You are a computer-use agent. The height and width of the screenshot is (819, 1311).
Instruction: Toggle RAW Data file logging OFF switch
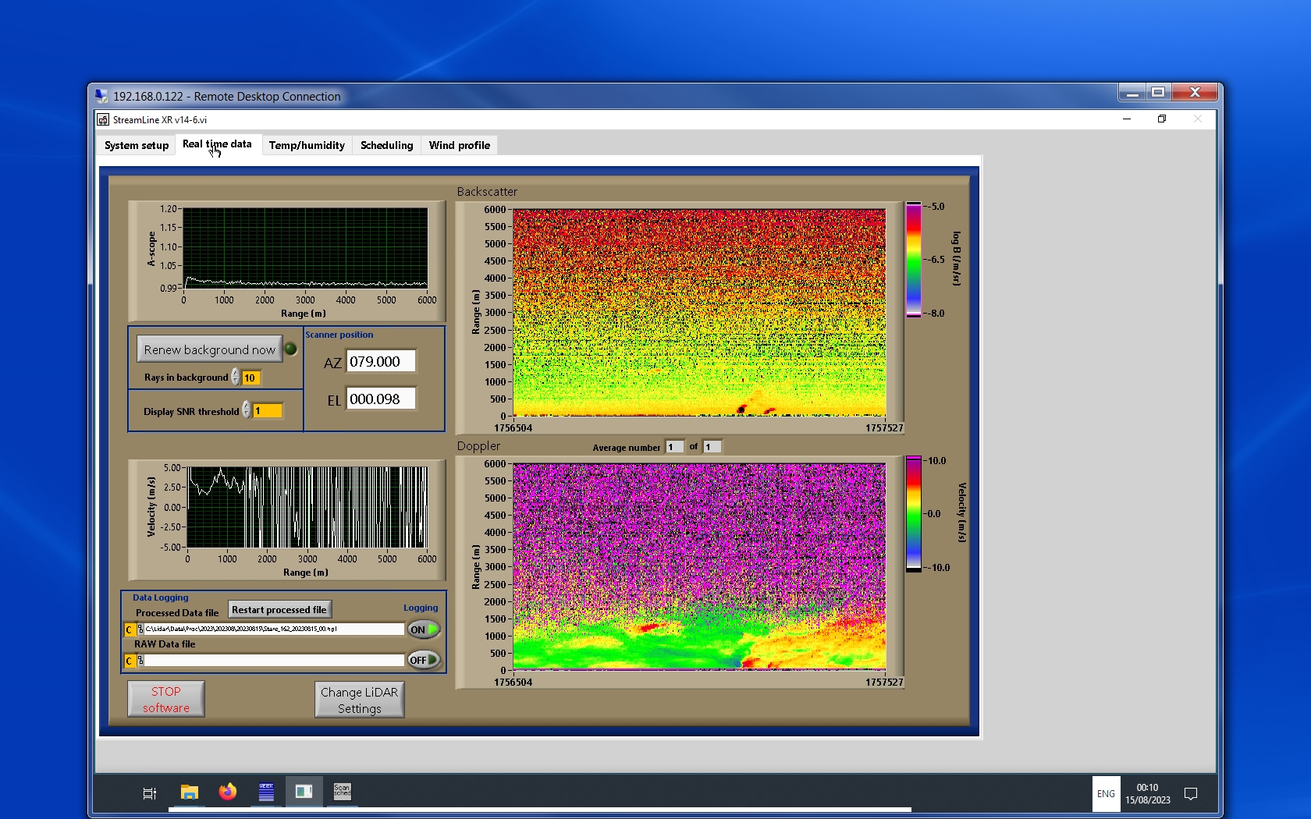[x=424, y=660]
